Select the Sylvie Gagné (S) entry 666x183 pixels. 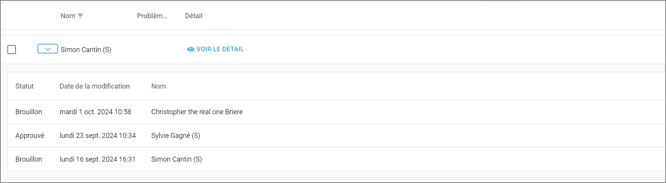pos(176,136)
